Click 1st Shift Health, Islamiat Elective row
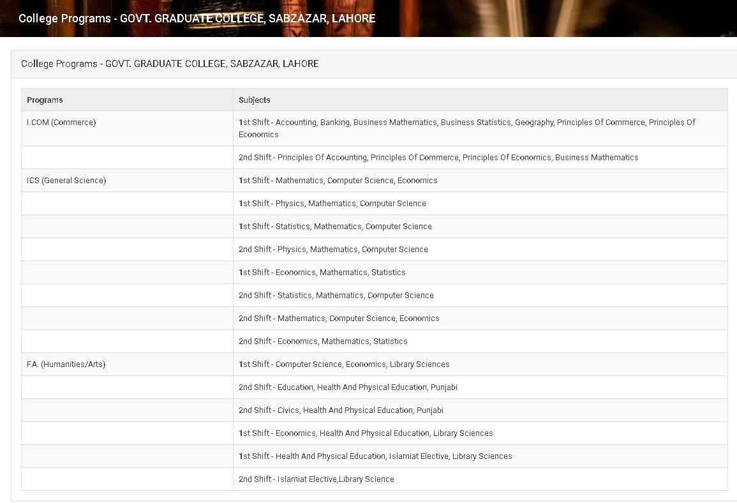The width and height of the screenshot is (737, 503). (375, 456)
